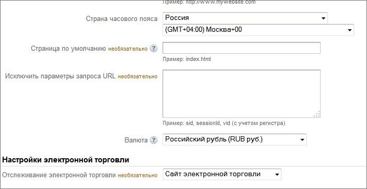367x189 pixels.
Task: Click into the default page input field
Action: point(242,48)
